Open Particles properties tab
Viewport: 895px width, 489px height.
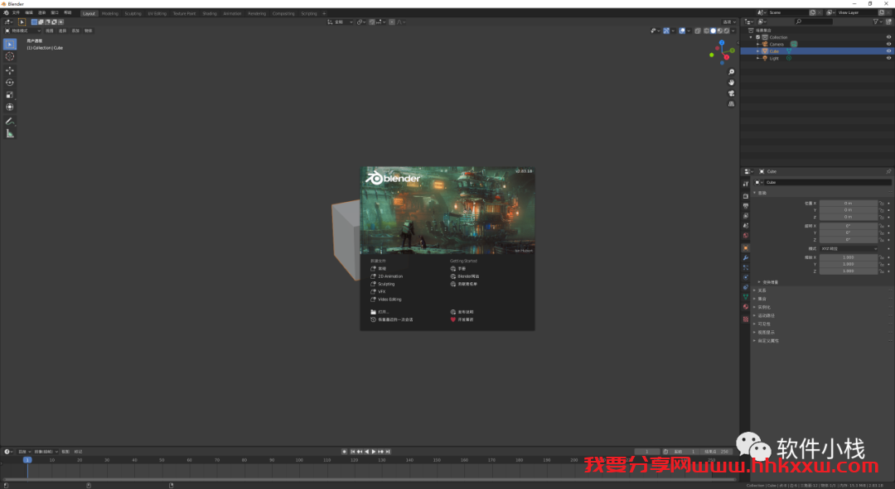746,267
